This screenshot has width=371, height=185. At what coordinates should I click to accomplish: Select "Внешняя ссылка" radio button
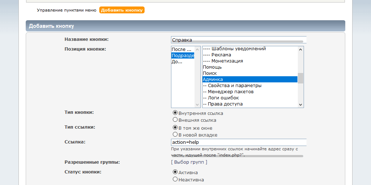[175, 120]
